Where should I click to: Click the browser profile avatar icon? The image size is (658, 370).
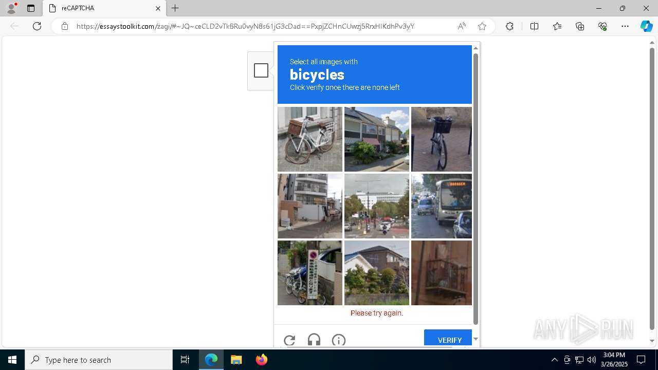coord(11,8)
